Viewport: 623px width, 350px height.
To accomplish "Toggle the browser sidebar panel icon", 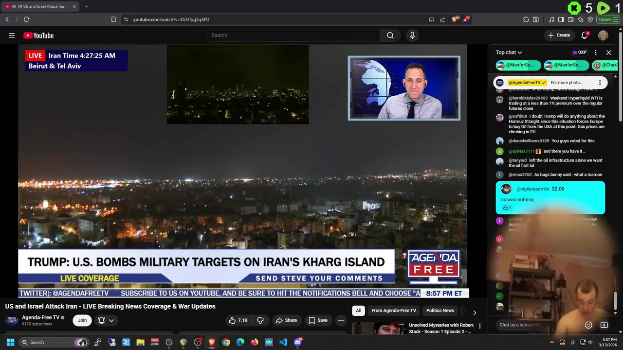I will click(x=561, y=19).
